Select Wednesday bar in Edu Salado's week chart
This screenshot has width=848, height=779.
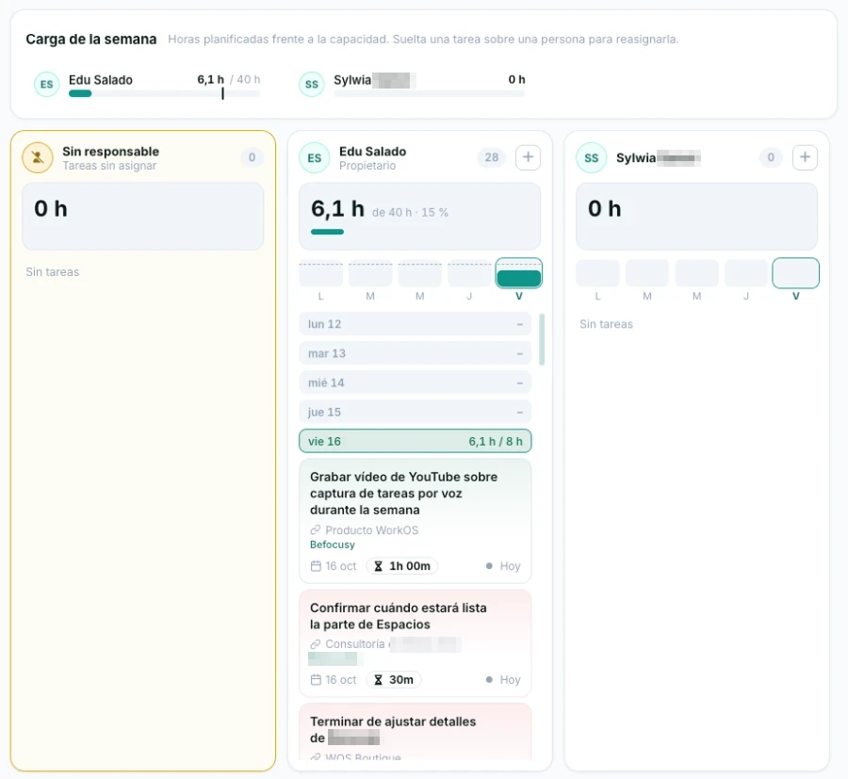point(419,275)
